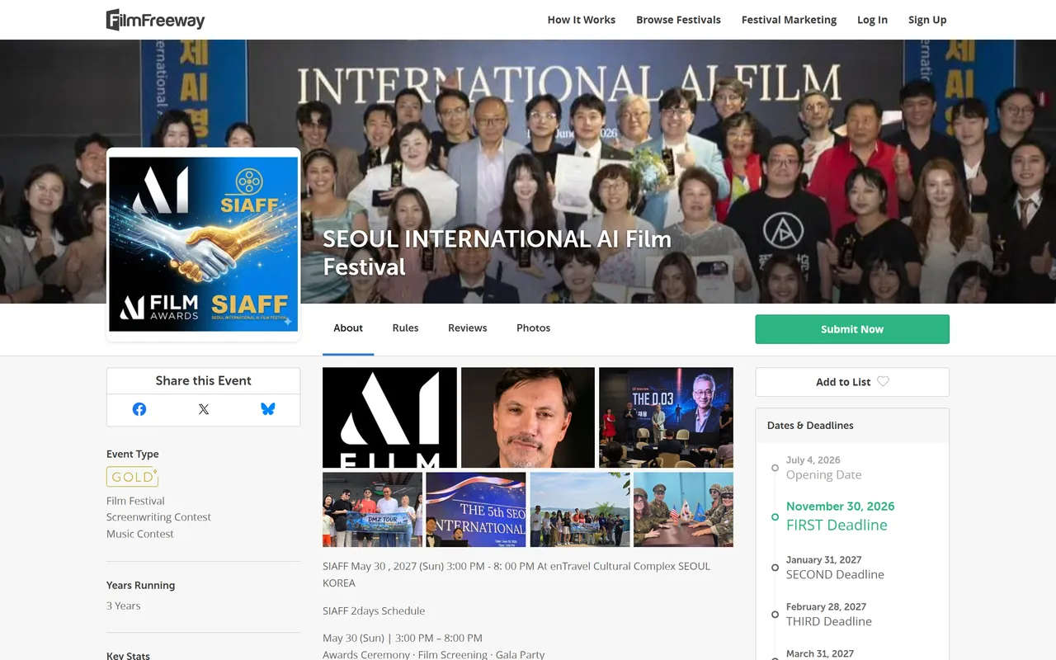Image resolution: width=1056 pixels, height=660 pixels.
Task: Share the event on Facebook
Action: (x=139, y=409)
